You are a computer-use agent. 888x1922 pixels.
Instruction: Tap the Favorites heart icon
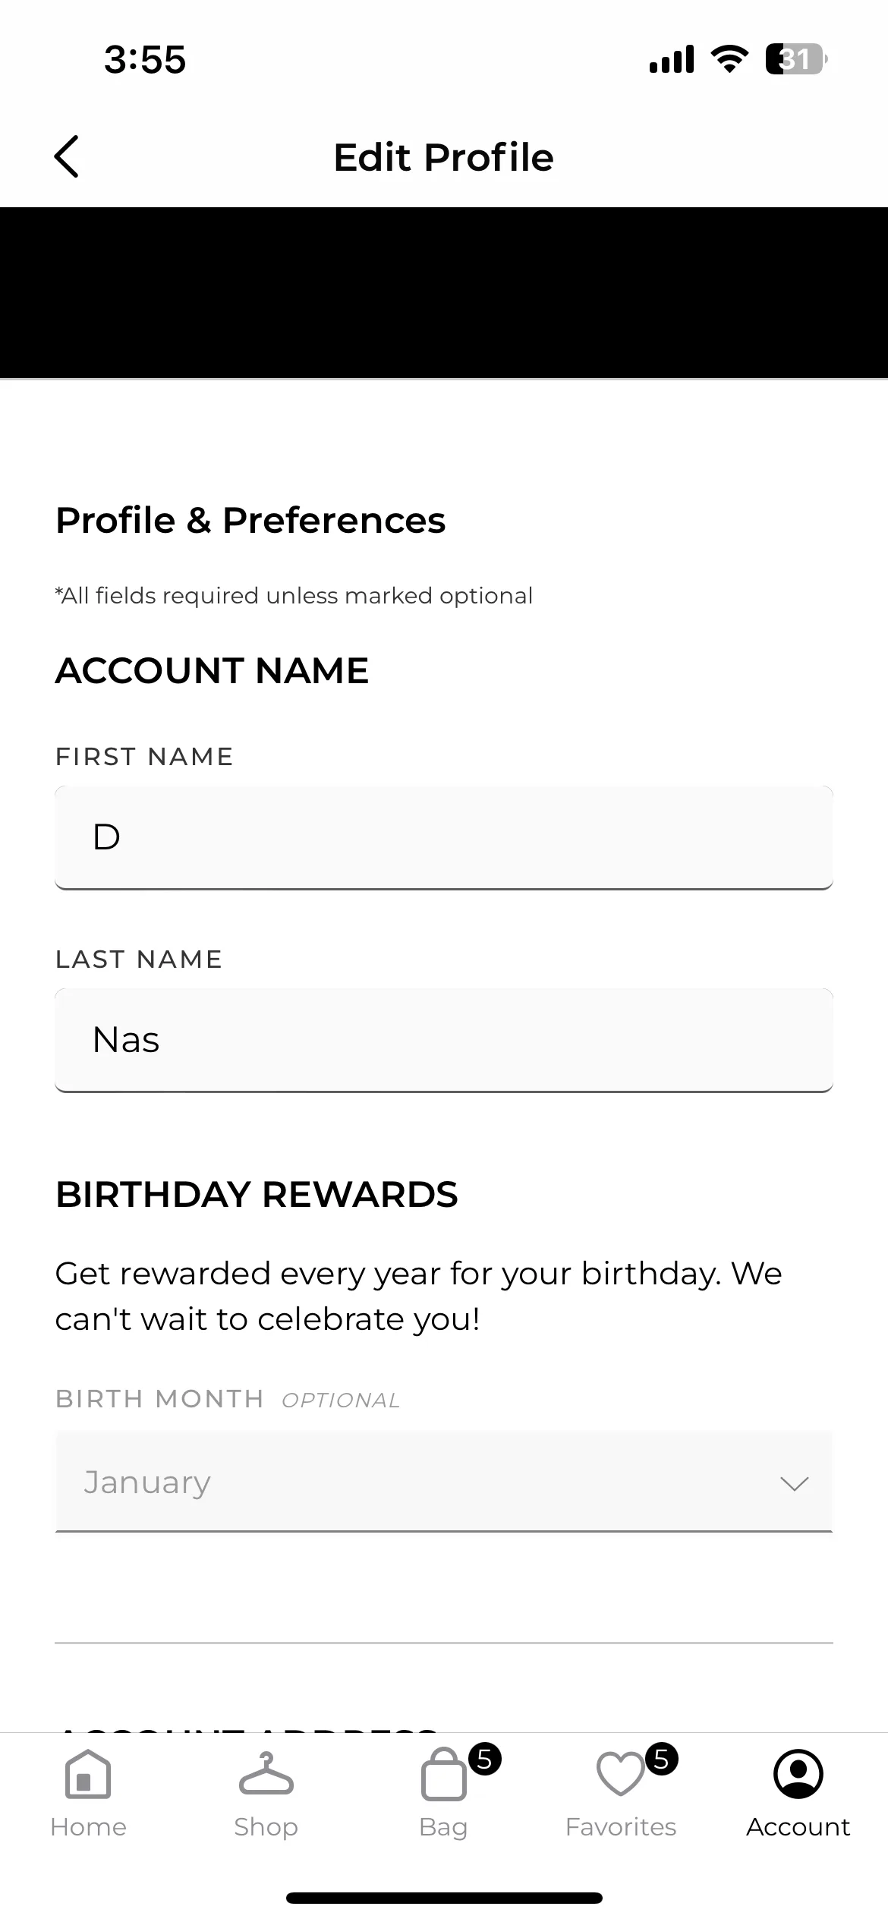[620, 1774]
